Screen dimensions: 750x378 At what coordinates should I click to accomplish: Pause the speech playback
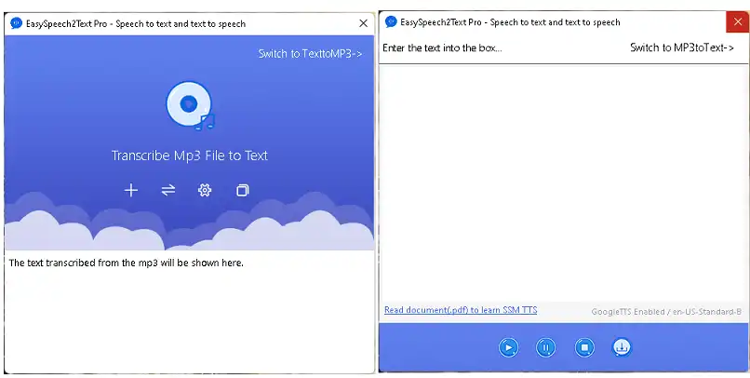[x=546, y=347]
